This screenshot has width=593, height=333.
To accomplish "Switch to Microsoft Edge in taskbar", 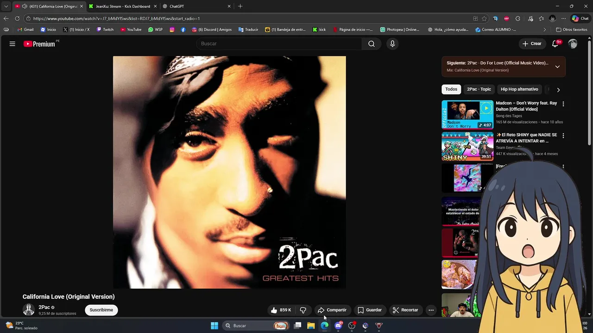I will pos(324,326).
